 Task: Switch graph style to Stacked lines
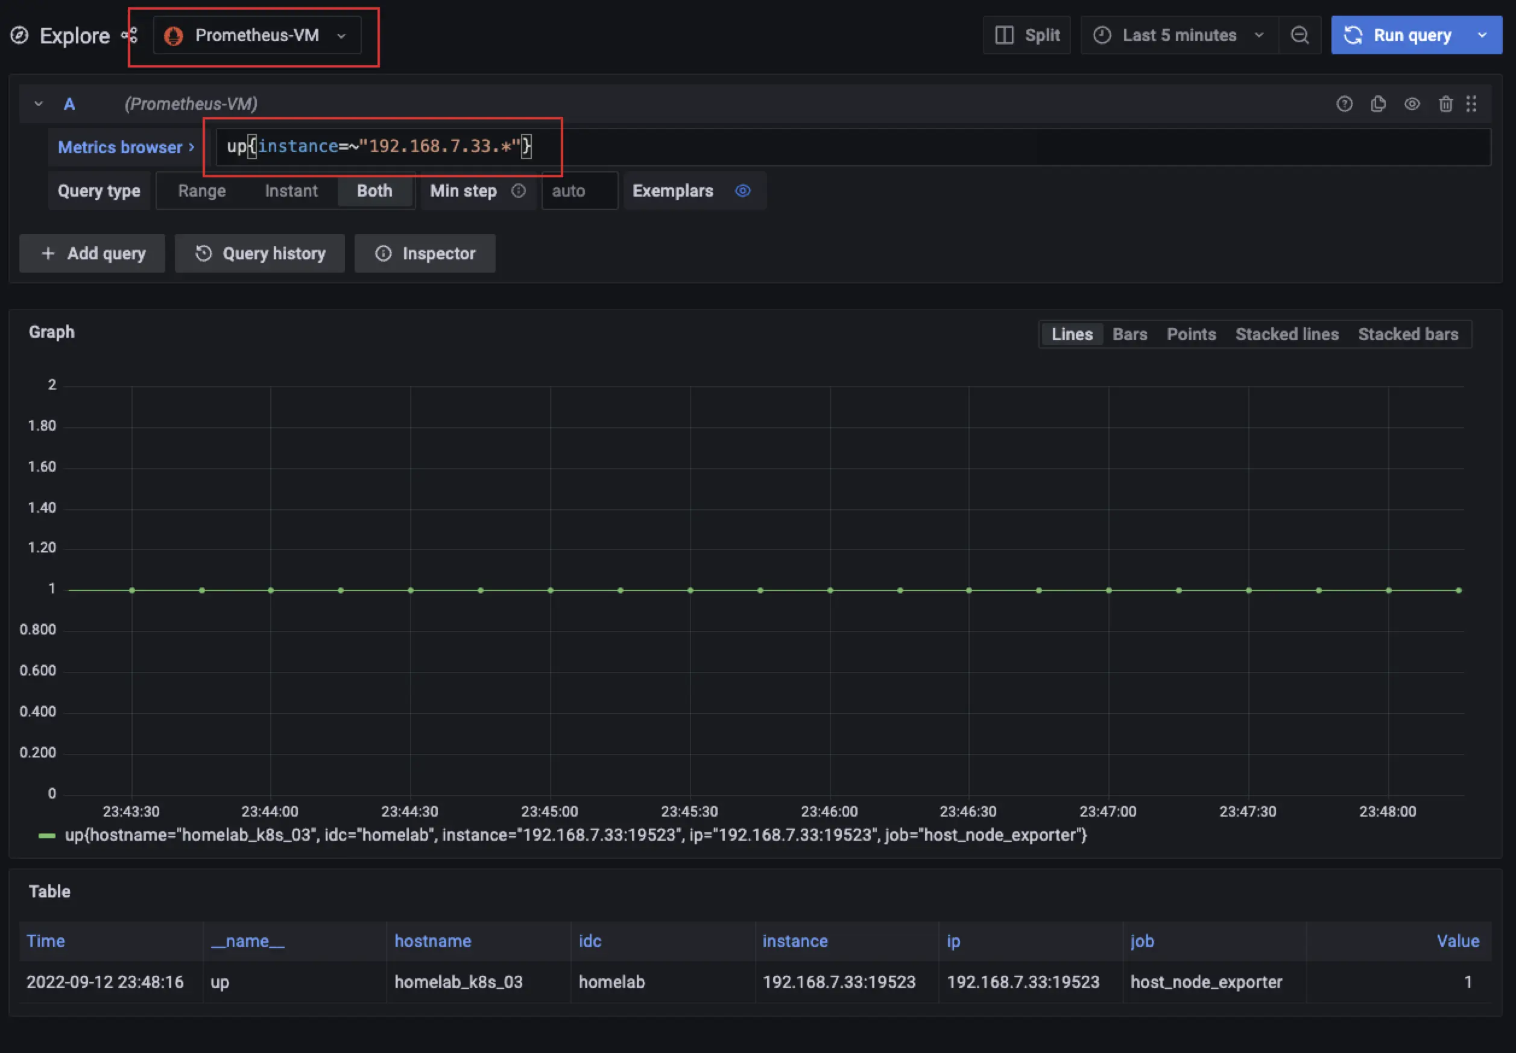[x=1286, y=335]
